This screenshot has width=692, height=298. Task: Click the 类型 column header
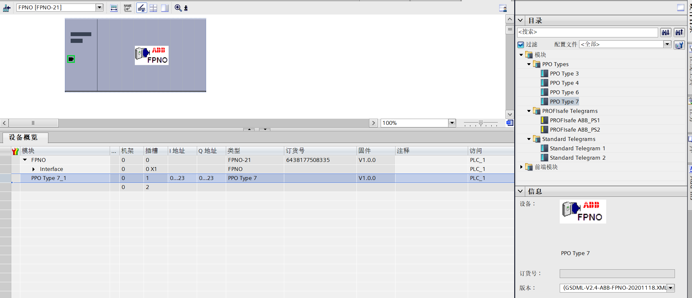pyautogui.click(x=255, y=151)
